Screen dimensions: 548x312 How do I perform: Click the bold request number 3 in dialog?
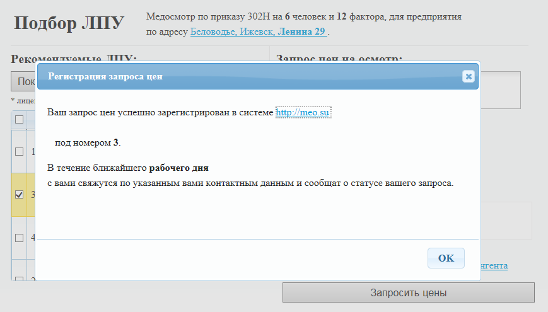[115, 142]
